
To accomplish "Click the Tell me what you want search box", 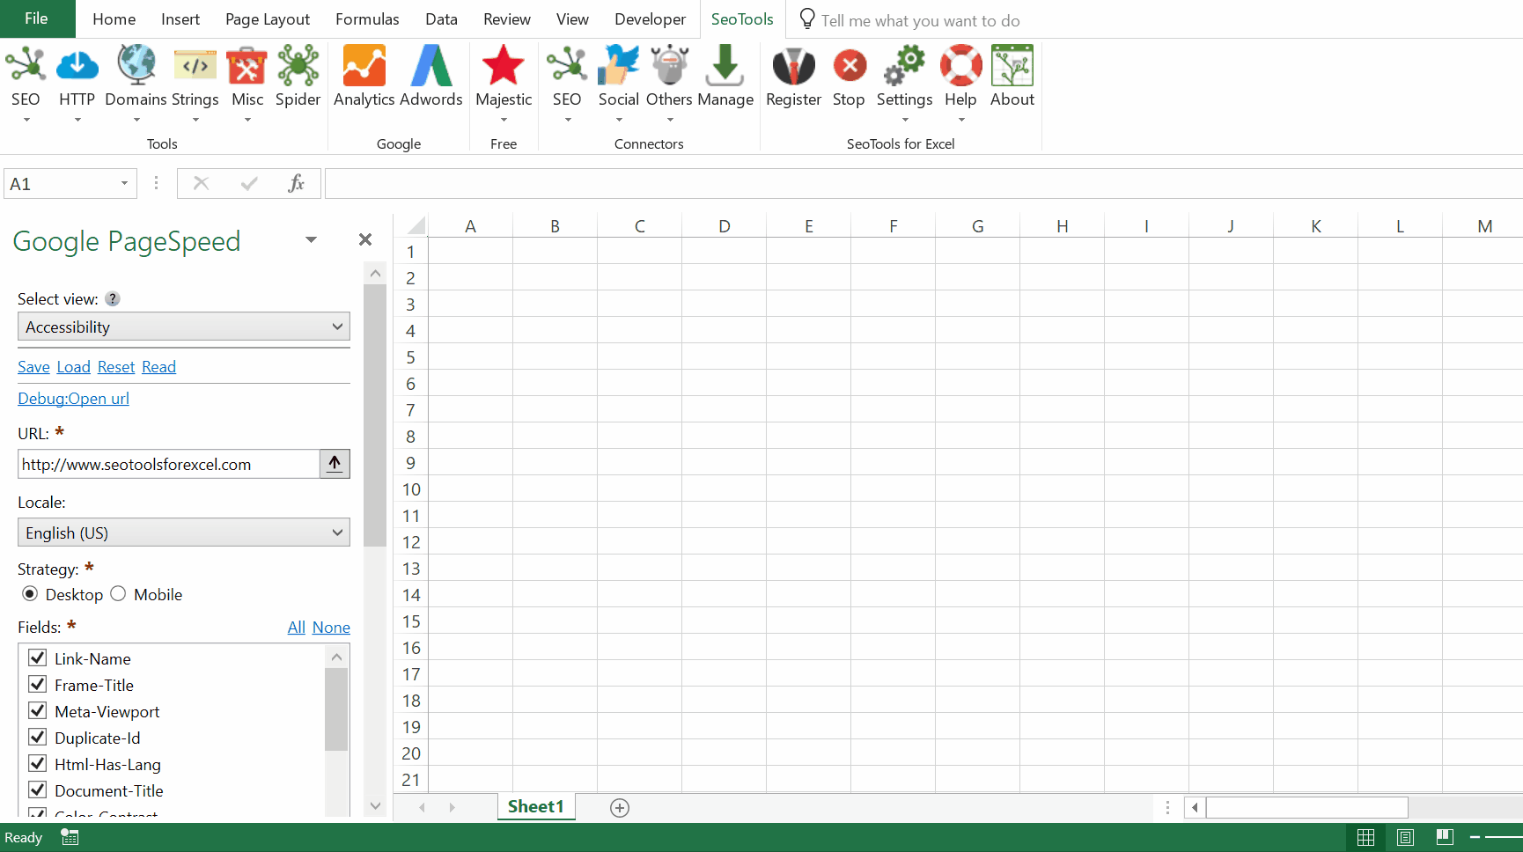I will coord(920,20).
